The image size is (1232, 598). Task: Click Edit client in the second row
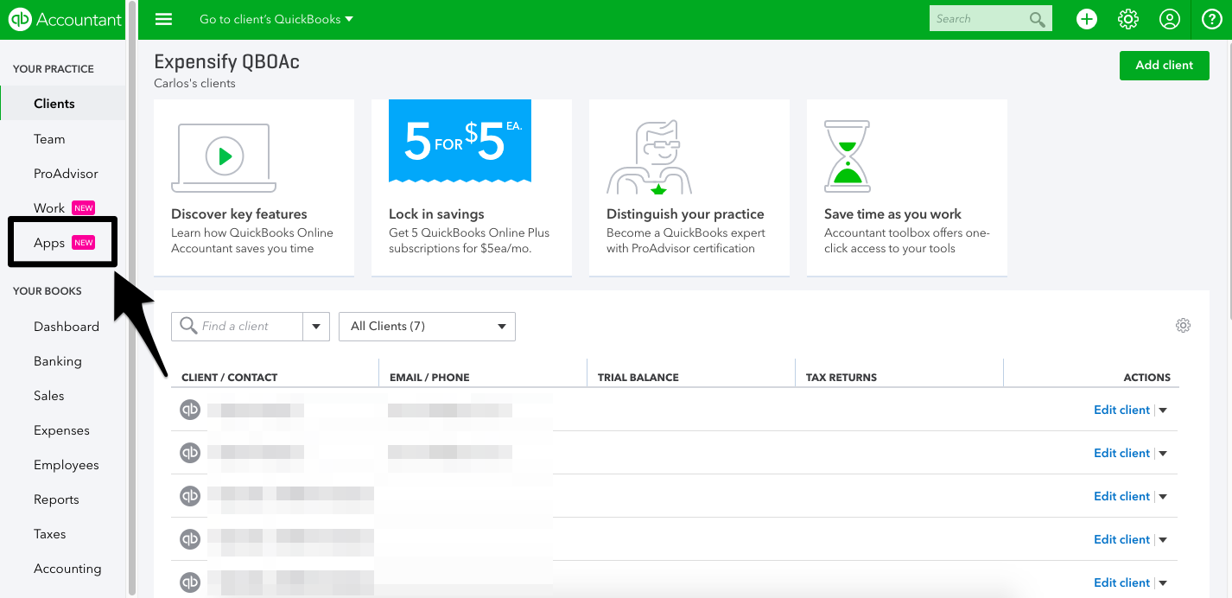1121,454
